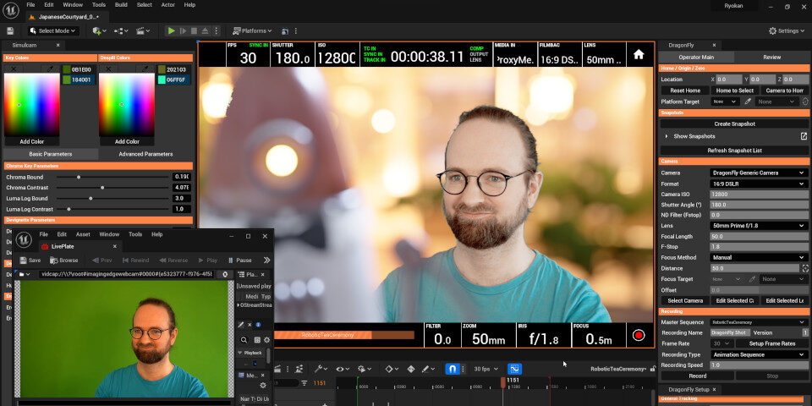Open the Build menu in main menu bar
The width and height of the screenshot is (812, 406).
[x=121, y=5]
